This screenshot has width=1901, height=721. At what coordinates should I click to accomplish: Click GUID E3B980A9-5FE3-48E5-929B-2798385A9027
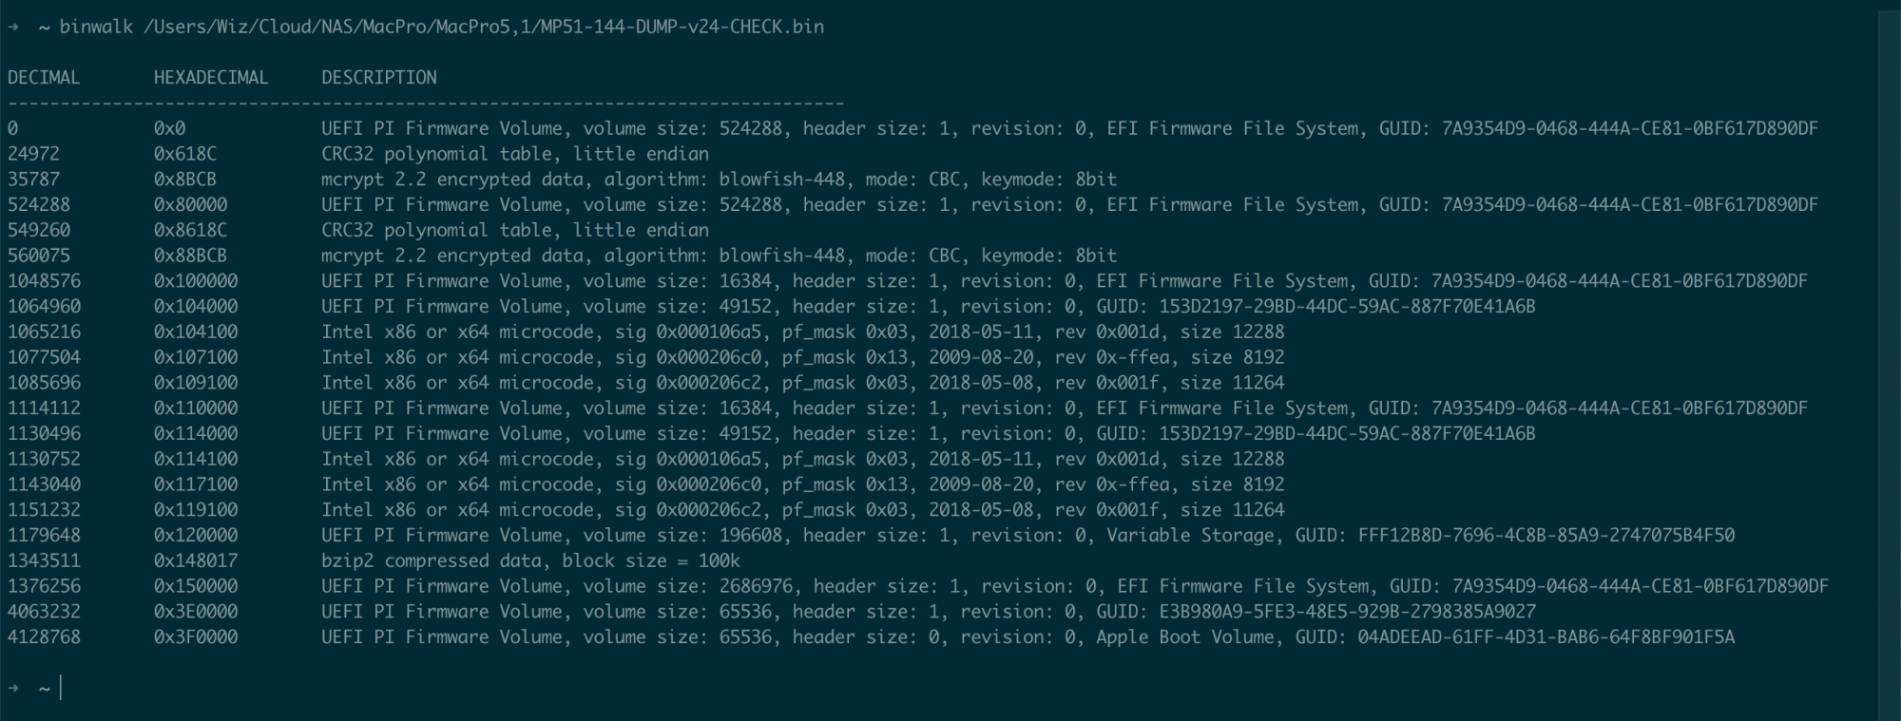(1347, 612)
